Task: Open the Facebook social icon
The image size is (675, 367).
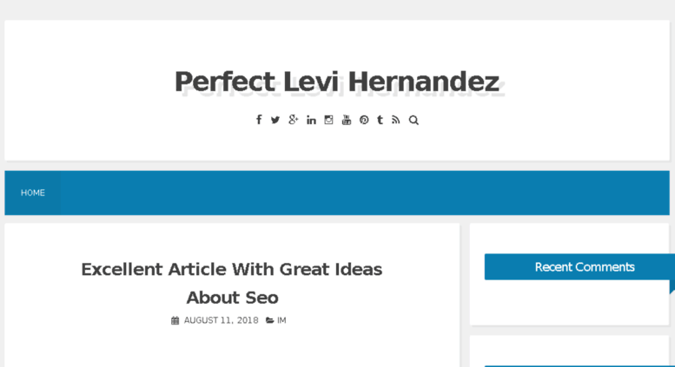Action: 259,120
